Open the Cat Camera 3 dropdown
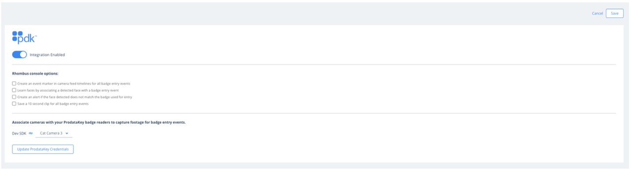Screen dimensions: 631x173 pyautogui.click(x=54, y=133)
